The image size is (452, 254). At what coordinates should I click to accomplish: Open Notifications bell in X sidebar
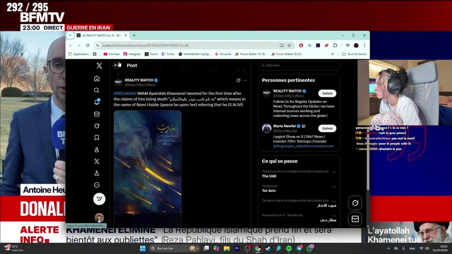pos(97,102)
